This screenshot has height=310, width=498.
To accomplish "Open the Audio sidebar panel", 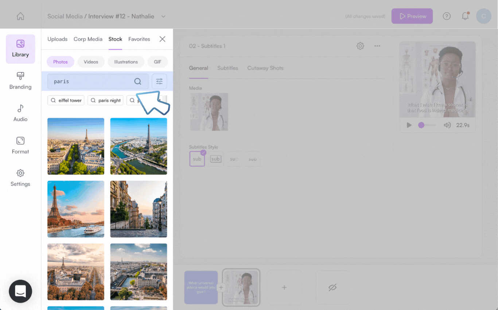I will point(20,114).
